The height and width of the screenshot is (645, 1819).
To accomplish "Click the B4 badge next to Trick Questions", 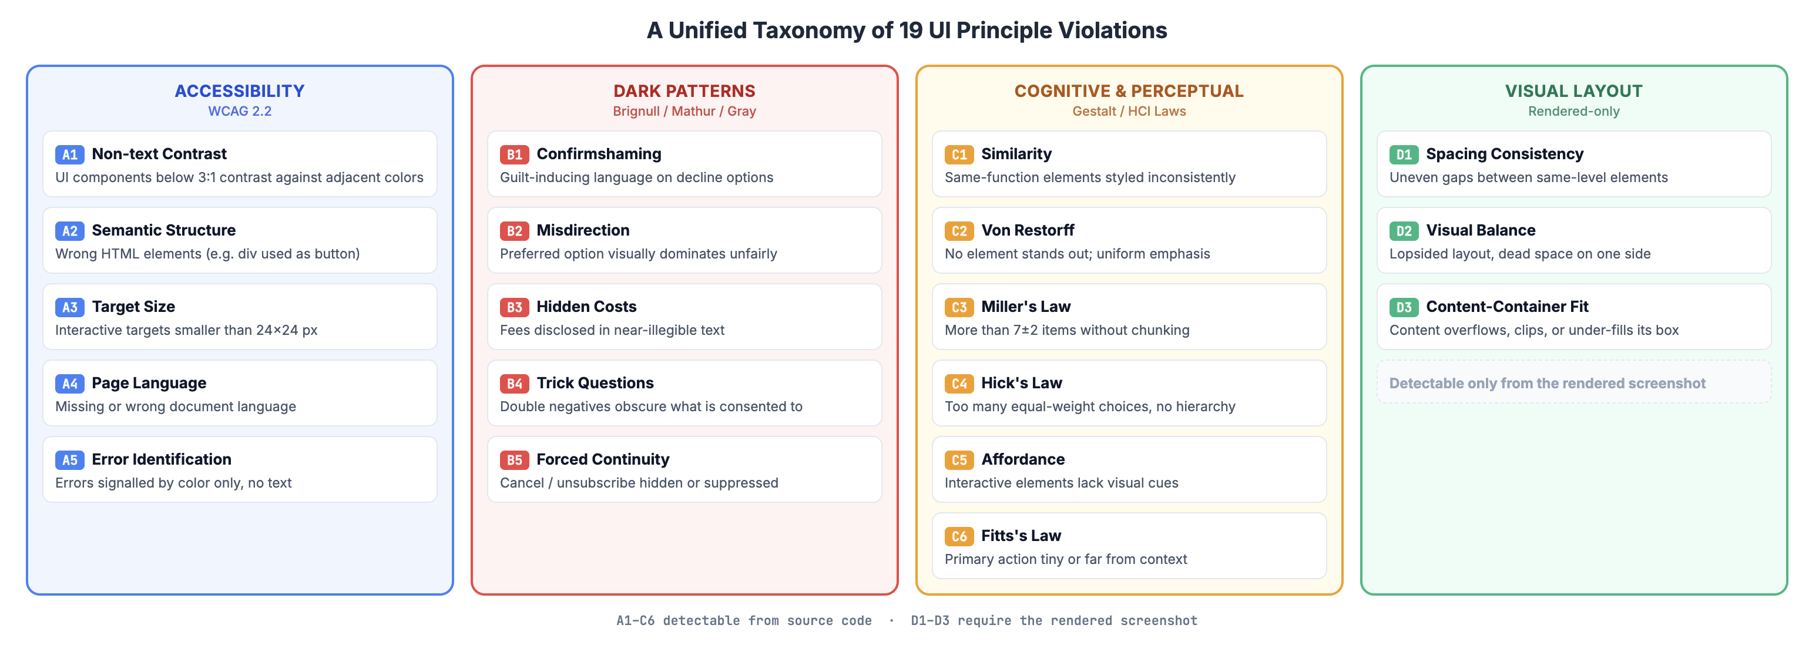I will coord(514,383).
